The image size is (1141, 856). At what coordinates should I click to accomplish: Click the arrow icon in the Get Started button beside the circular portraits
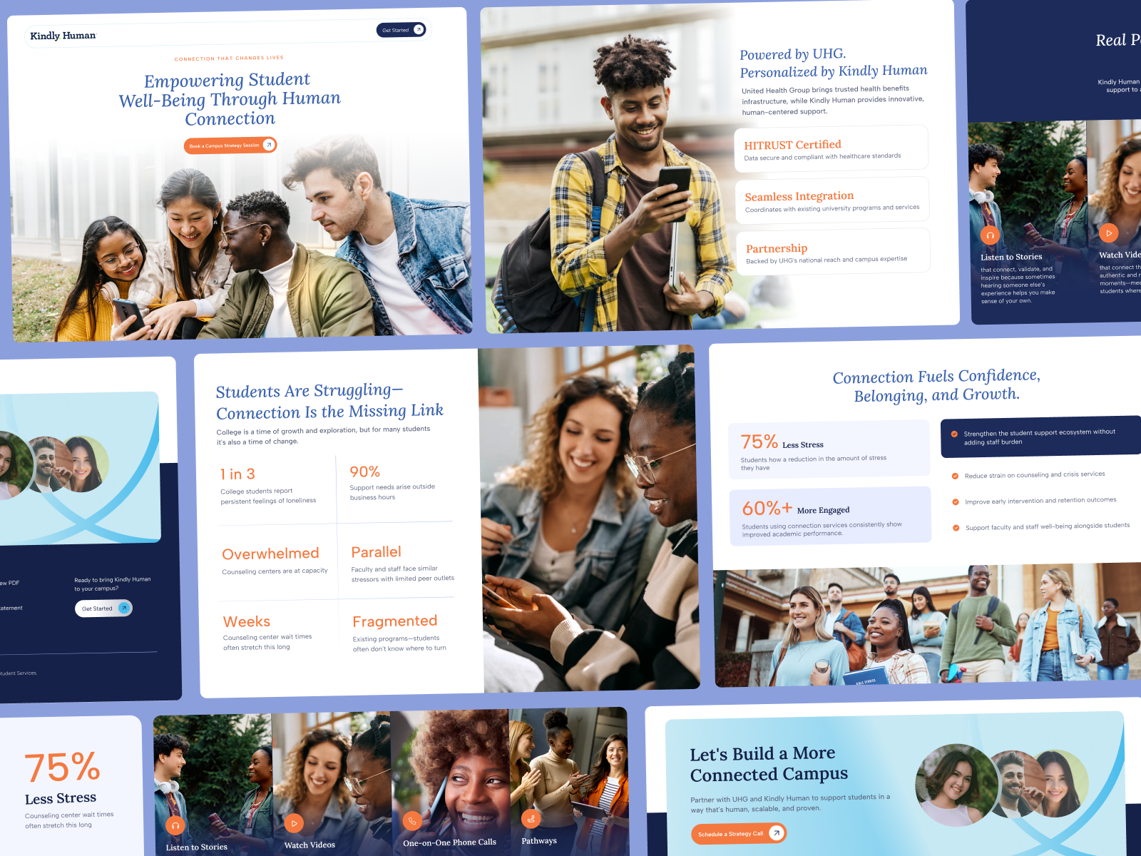pyautogui.click(x=124, y=608)
